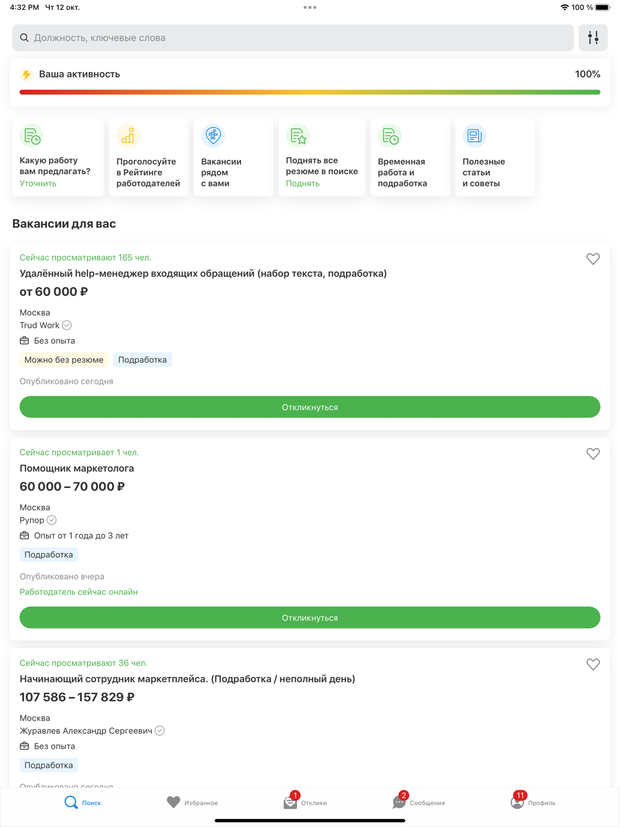620x827 pixels.
Task: Open temporary work card icon
Action: click(x=390, y=136)
